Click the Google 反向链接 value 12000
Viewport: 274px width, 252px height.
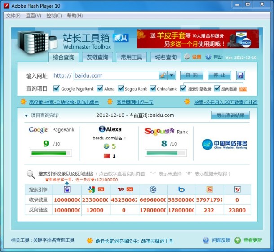click(x=95, y=210)
